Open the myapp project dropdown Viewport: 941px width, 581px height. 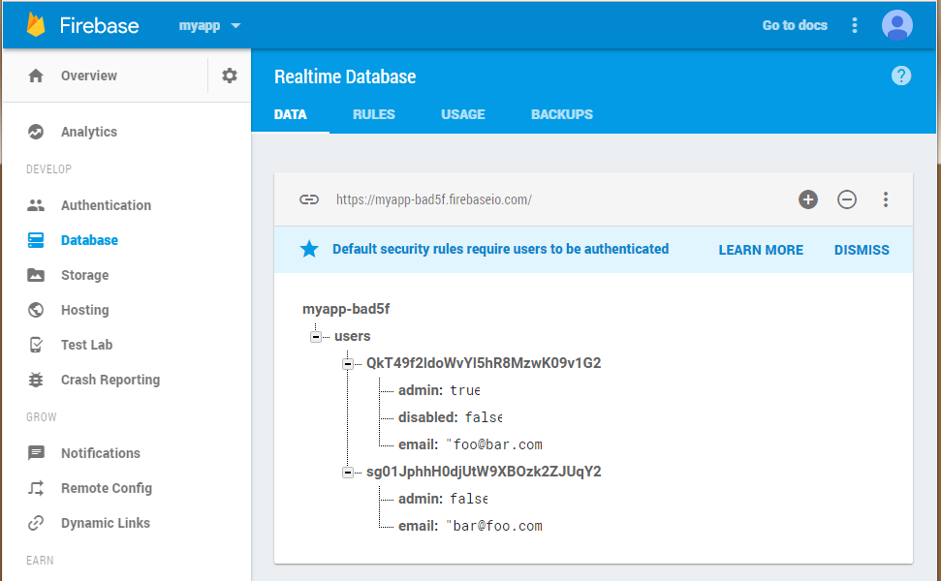[x=209, y=26]
